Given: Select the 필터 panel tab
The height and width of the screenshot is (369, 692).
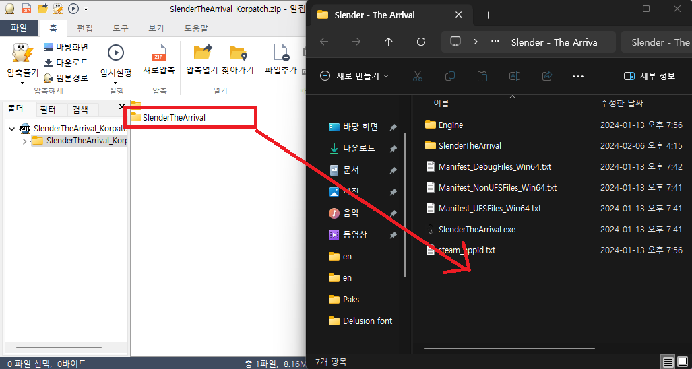Looking at the screenshot, I should coord(47,110).
